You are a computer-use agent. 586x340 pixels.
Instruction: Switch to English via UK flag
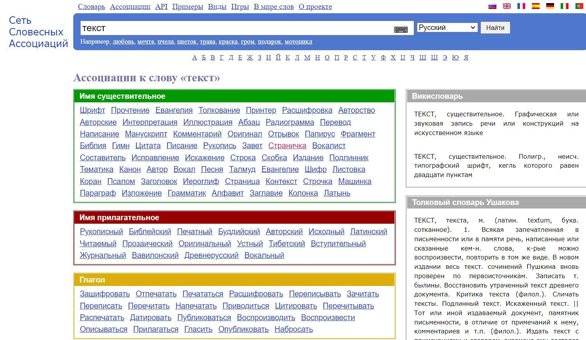[x=507, y=6]
